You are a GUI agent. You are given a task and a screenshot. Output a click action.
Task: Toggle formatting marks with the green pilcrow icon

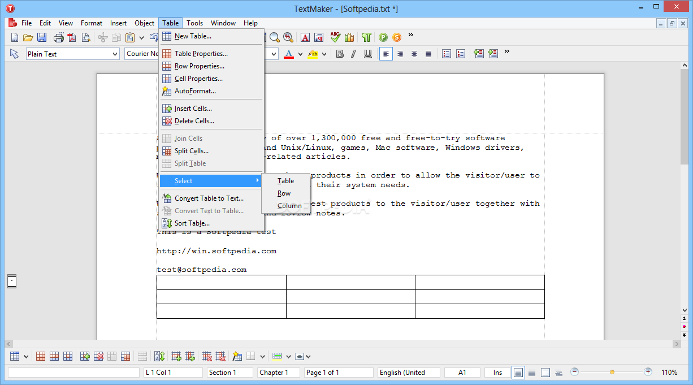coord(367,37)
